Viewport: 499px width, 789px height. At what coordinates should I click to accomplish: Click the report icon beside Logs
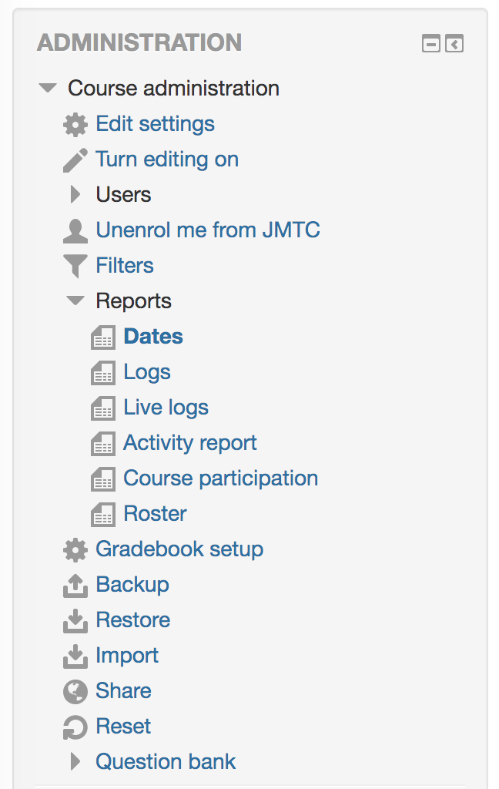click(x=103, y=373)
